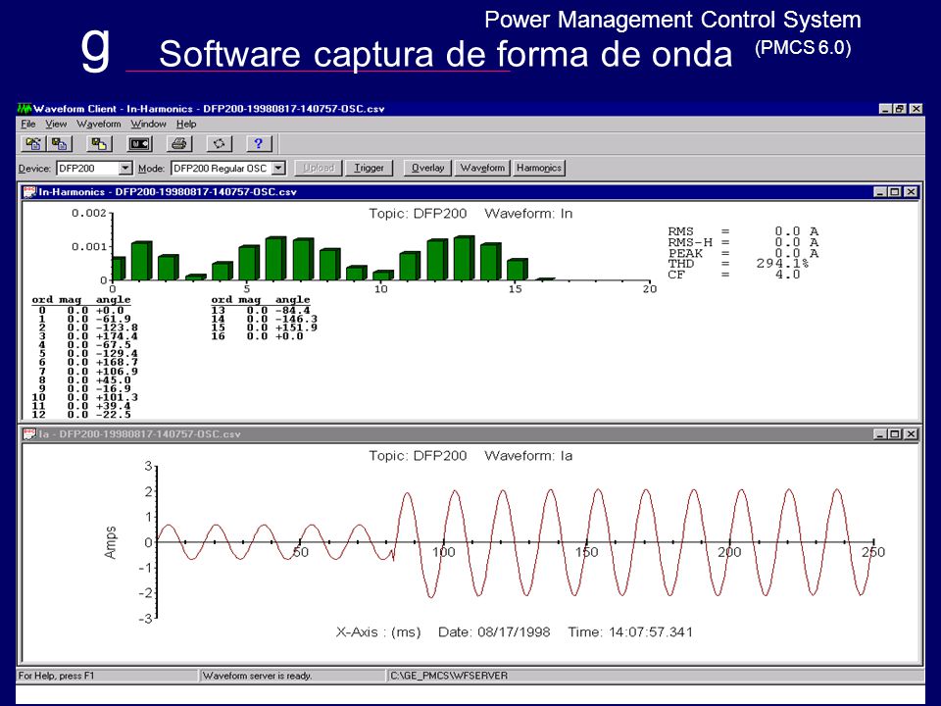The height and width of the screenshot is (706, 941).
Task: Click the circular refresh toolbar icon
Action: tap(219, 144)
